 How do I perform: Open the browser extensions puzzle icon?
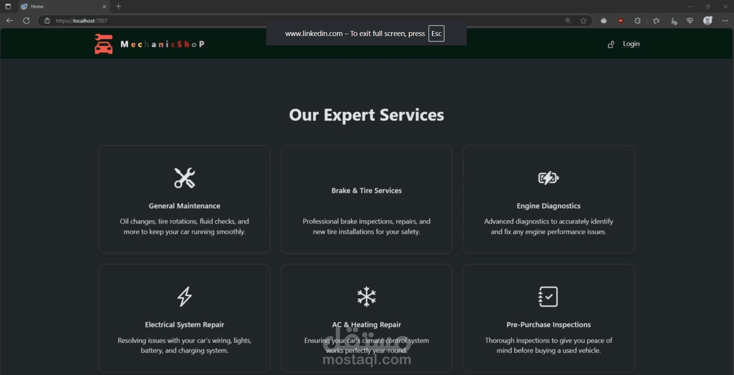click(638, 21)
